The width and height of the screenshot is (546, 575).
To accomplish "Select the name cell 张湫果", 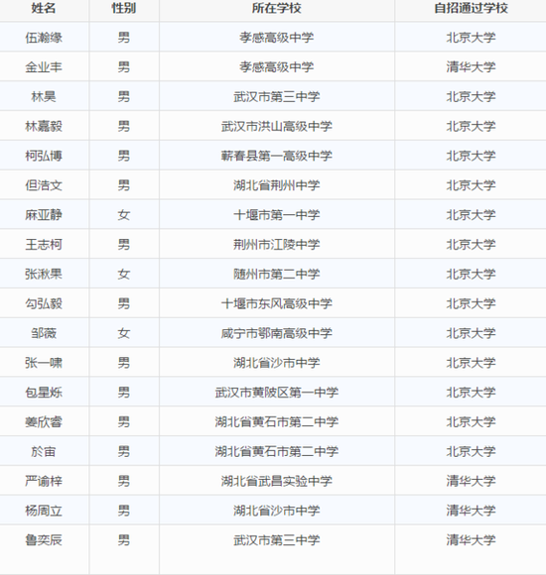I will pyautogui.click(x=44, y=274).
